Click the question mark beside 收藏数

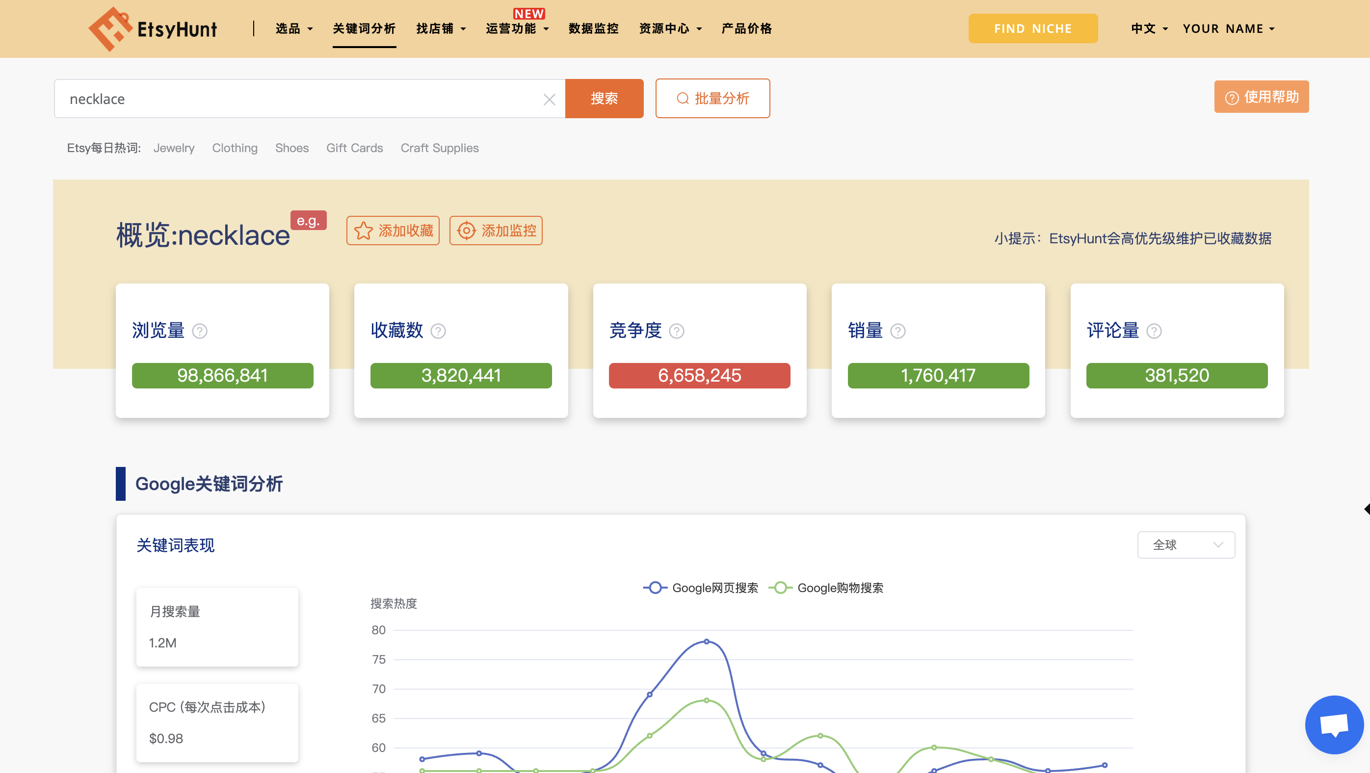click(438, 331)
